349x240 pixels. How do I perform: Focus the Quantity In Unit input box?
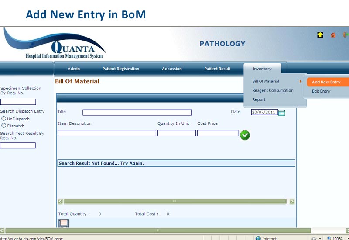177,133
